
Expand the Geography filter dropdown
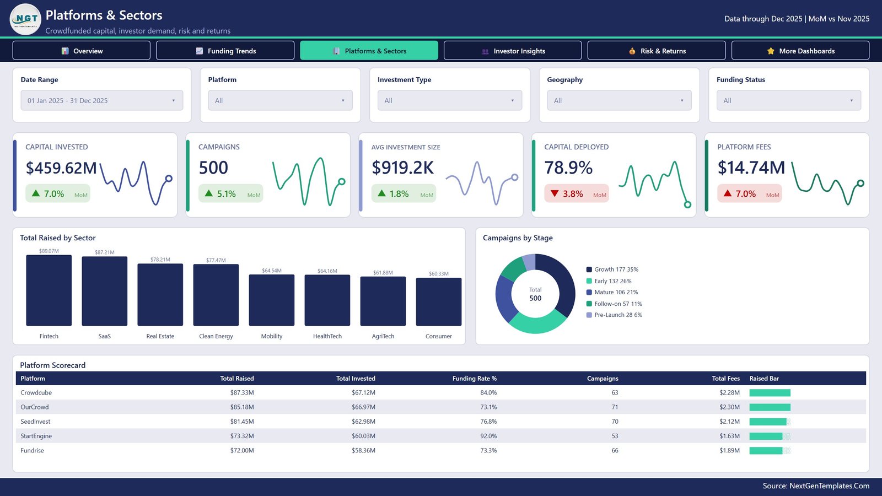tap(619, 100)
